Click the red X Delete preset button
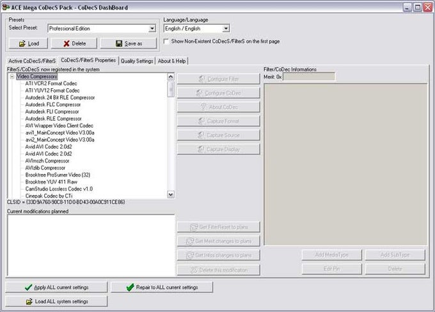The height and width of the screenshot is (312, 435). coord(74,43)
